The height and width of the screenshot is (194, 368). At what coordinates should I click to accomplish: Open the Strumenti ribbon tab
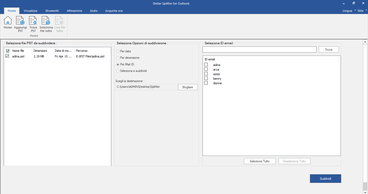tap(52, 11)
